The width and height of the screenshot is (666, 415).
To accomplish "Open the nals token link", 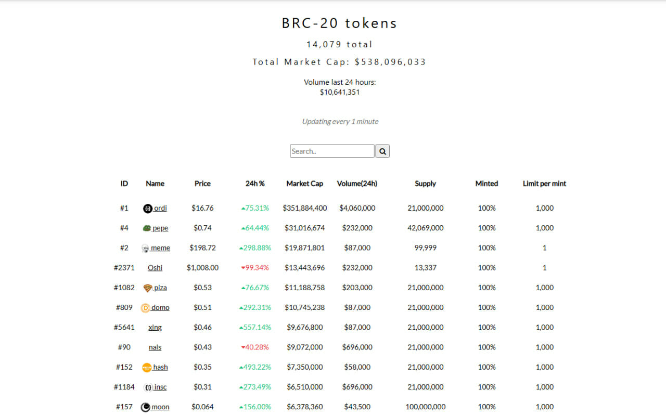I will [155, 347].
